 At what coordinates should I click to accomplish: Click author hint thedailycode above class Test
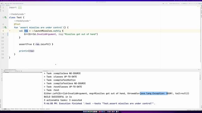[17, 14]
